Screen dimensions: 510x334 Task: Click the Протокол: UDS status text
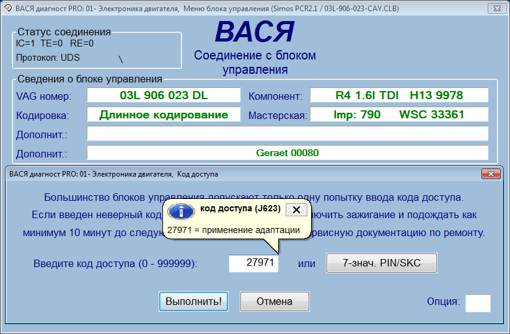[x=48, y=58]
